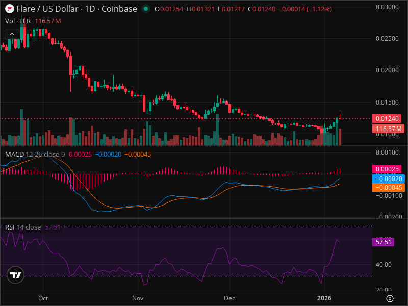
Task: Click the 0.01500 price scale label
Action: tap(387, 103)
